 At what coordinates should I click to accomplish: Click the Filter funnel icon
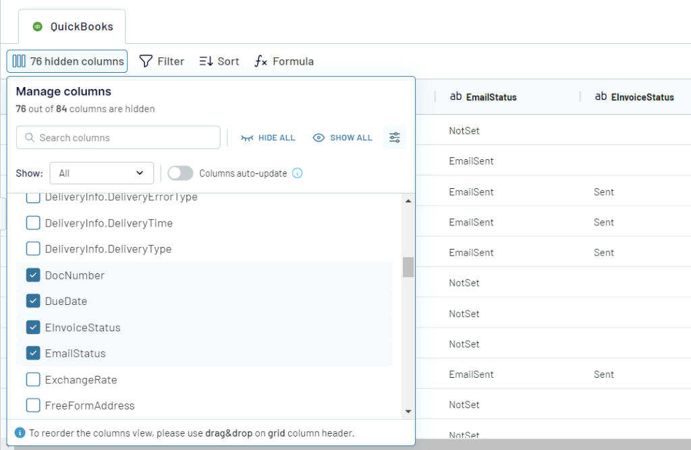(x=146, y=61)
